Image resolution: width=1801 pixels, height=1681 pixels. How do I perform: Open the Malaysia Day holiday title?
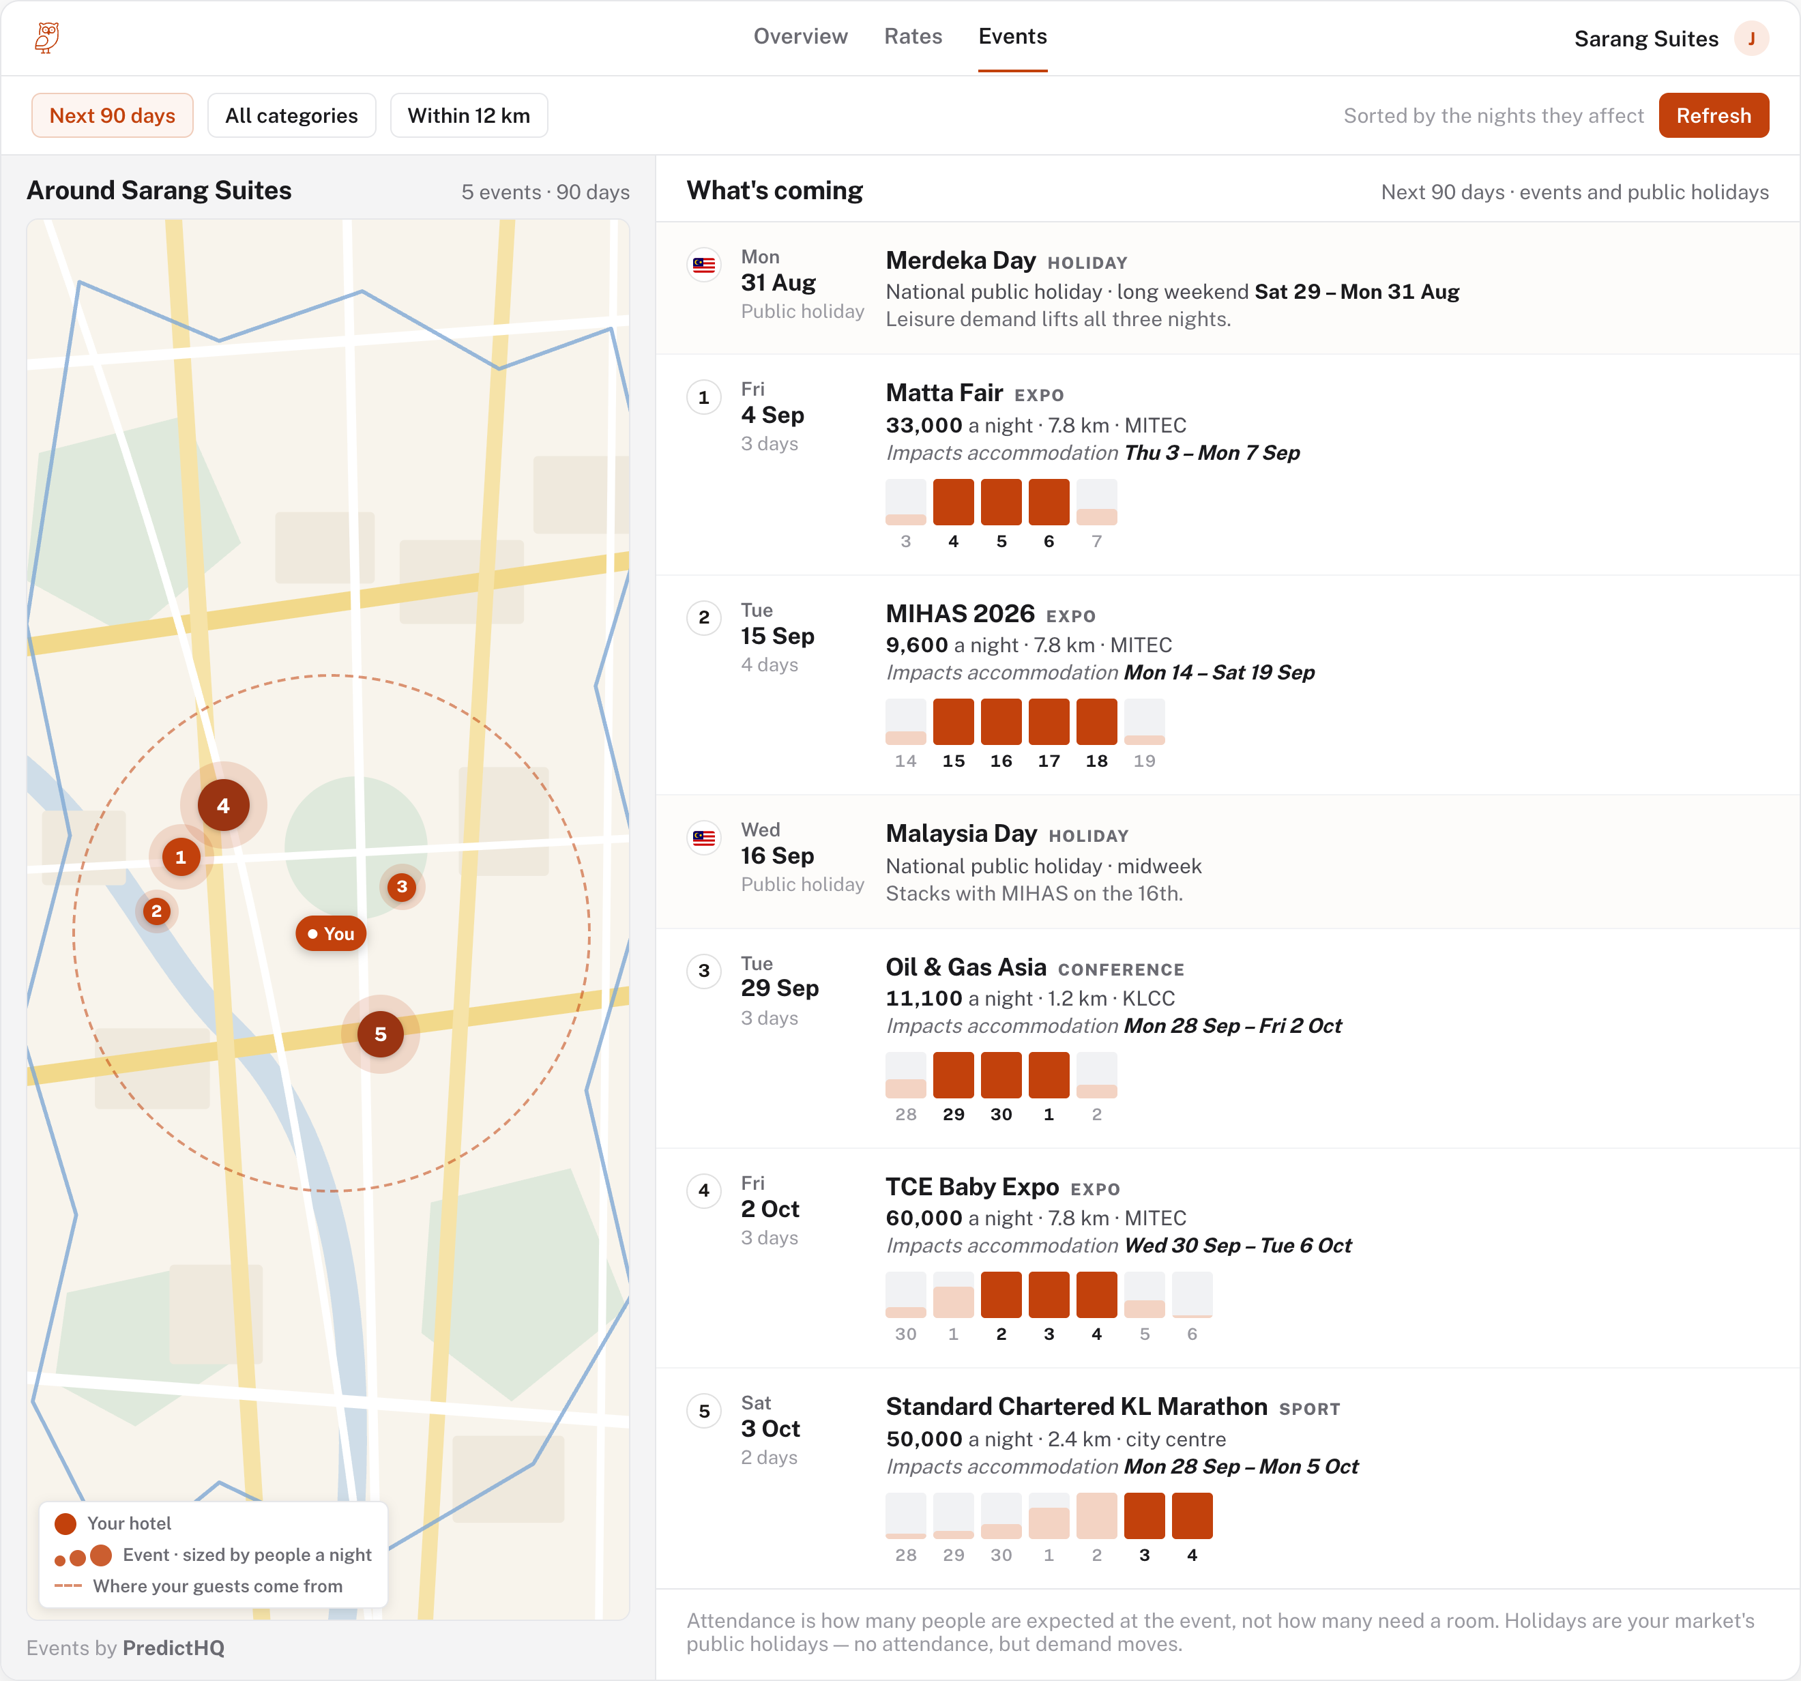coord(961,833)
